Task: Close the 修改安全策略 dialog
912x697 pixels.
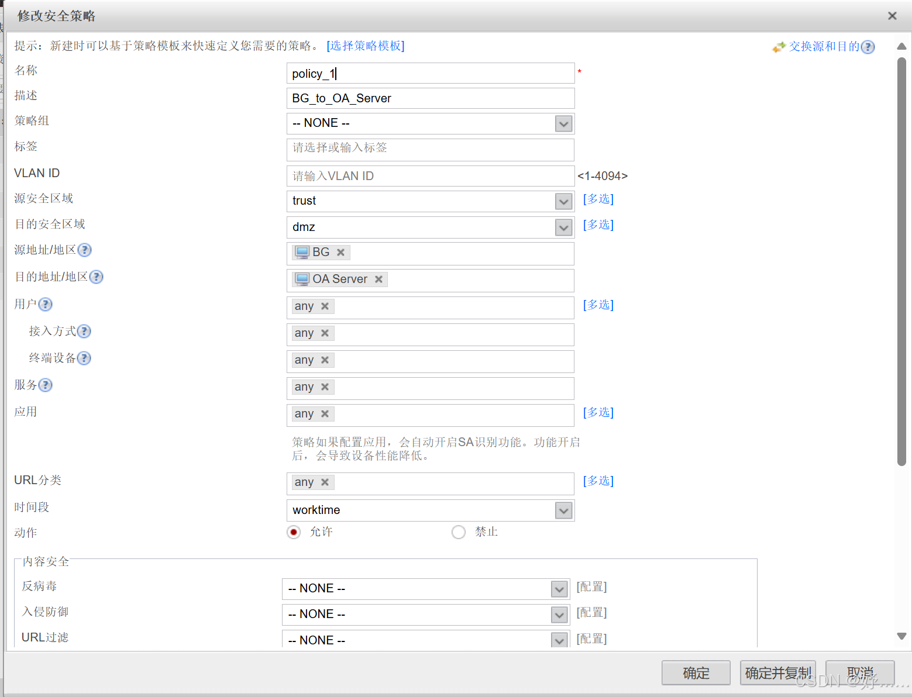Action: (892, 16)
